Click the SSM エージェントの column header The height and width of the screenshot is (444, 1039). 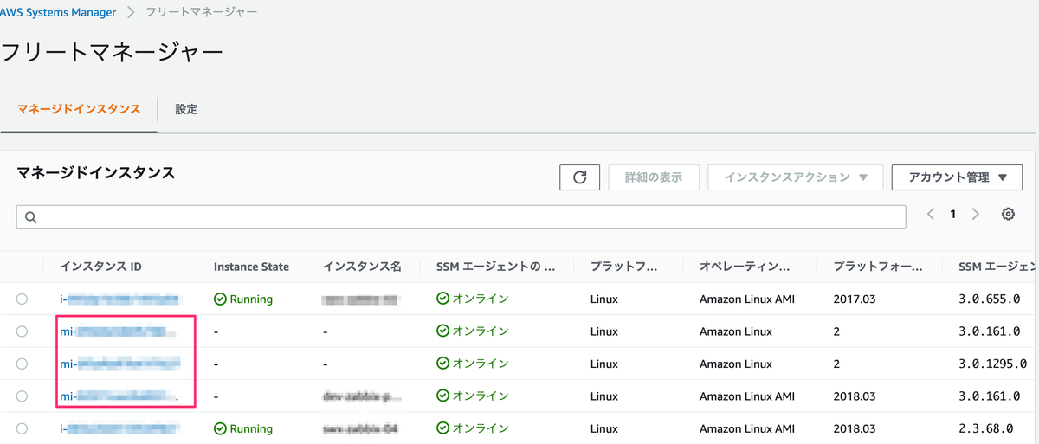[x=495, y=267]
